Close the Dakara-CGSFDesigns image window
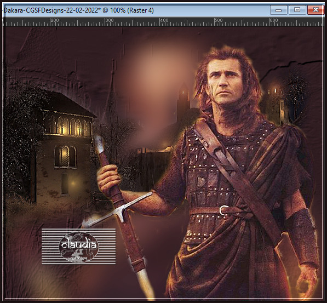The image size is (327, 303). click(315, 10)
